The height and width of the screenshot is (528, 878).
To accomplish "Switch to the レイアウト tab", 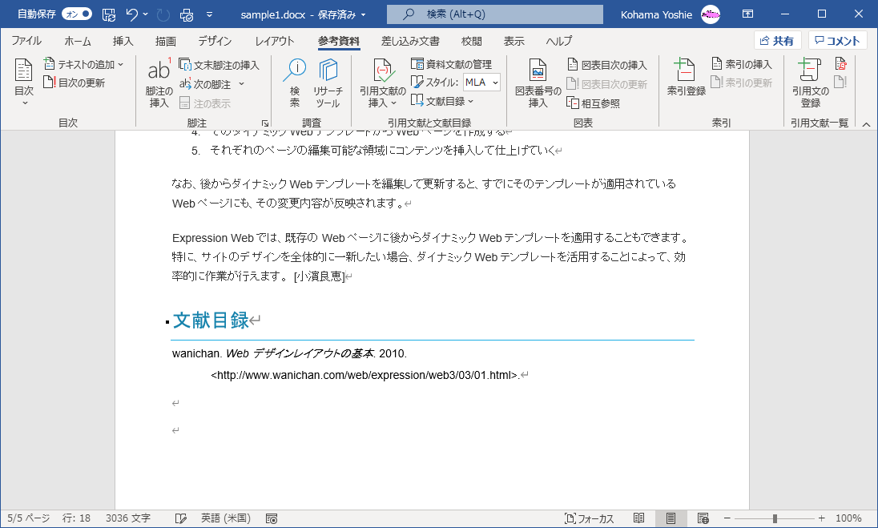I will pos(274,41).
